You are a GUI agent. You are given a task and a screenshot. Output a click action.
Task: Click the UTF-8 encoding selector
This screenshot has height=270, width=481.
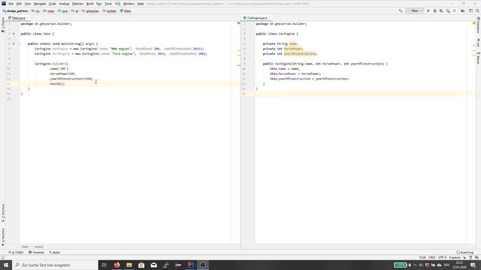pos(443,257)
